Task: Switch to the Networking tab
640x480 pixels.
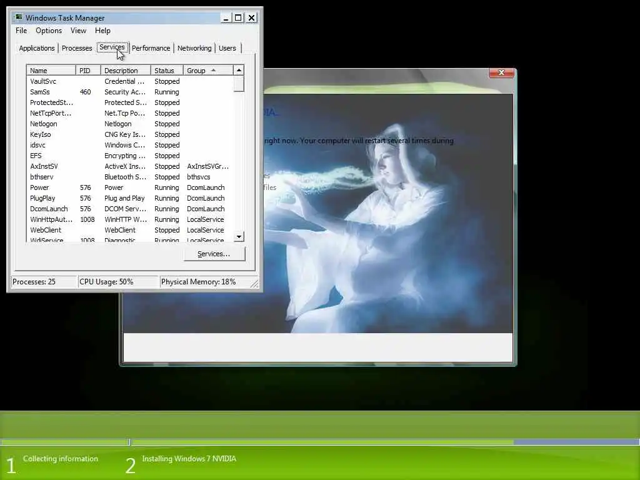Action: click(x=194, y=48)
